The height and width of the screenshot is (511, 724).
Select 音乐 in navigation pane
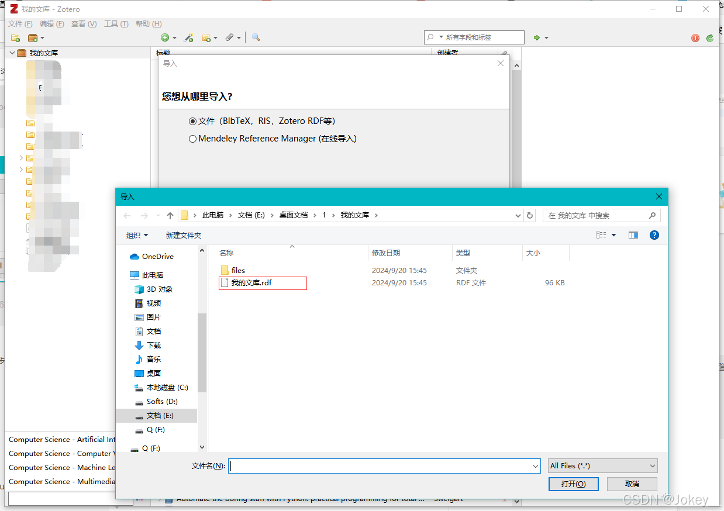click(148, 360)
